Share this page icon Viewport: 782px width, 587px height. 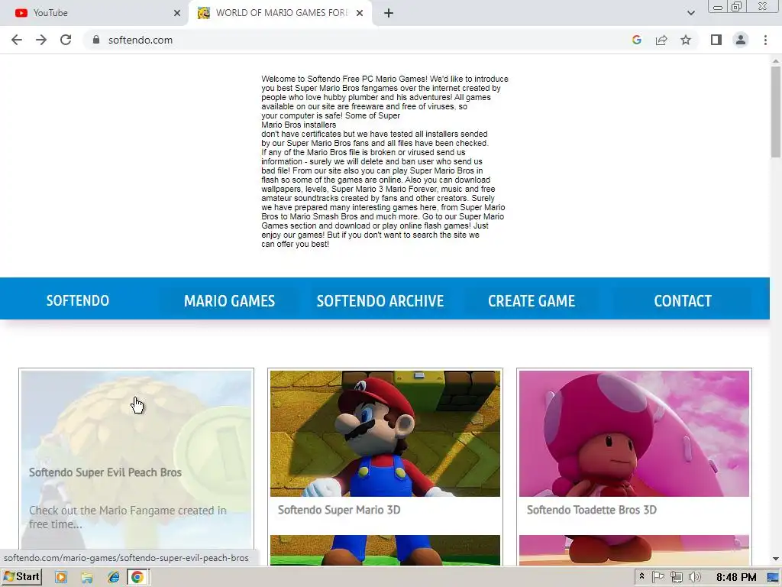click(x=661, y=40)
